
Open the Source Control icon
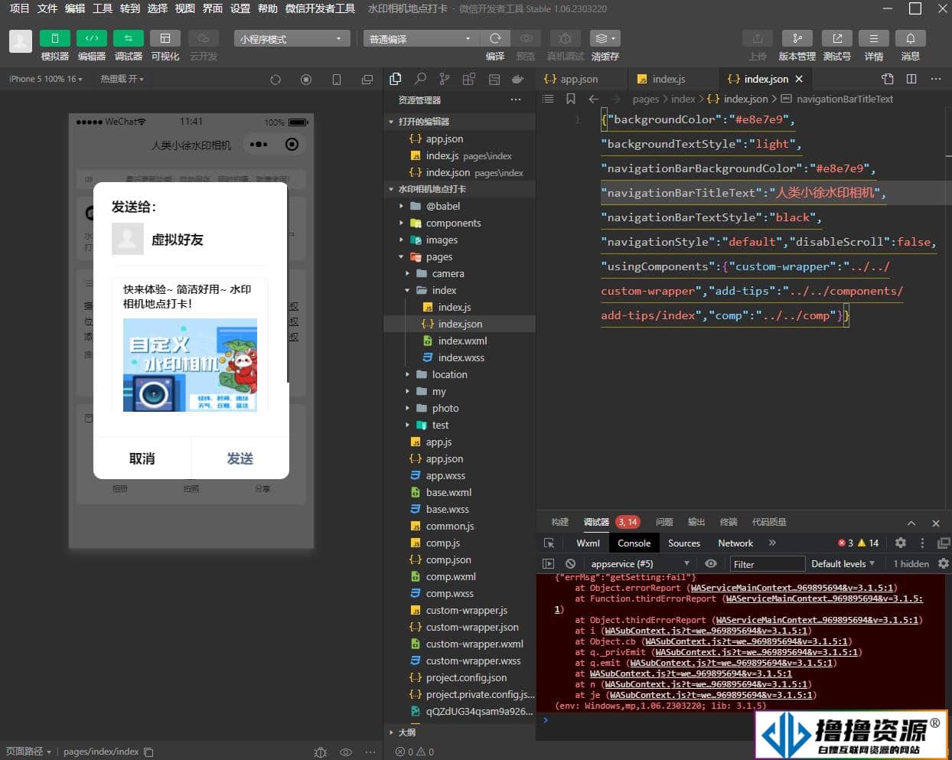tap(445, 79)
